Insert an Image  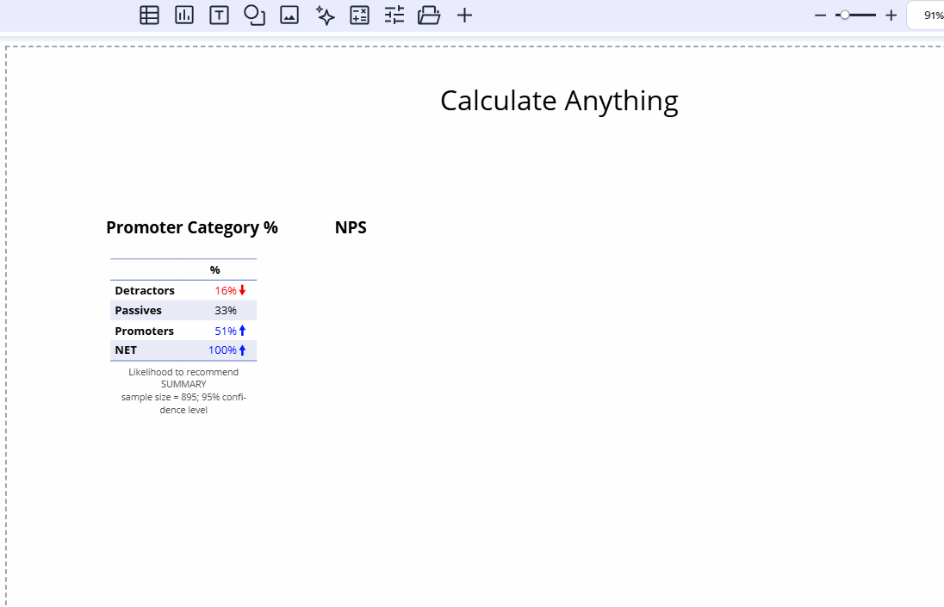point(289,15)
